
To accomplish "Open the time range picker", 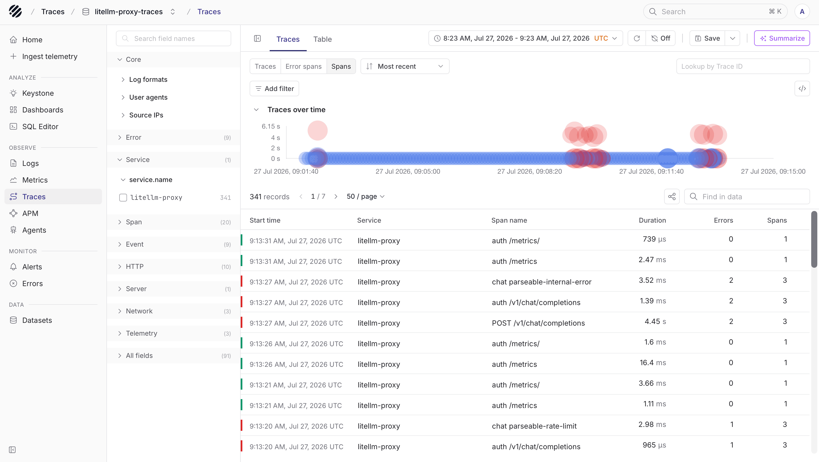I will tap(525, 38).
